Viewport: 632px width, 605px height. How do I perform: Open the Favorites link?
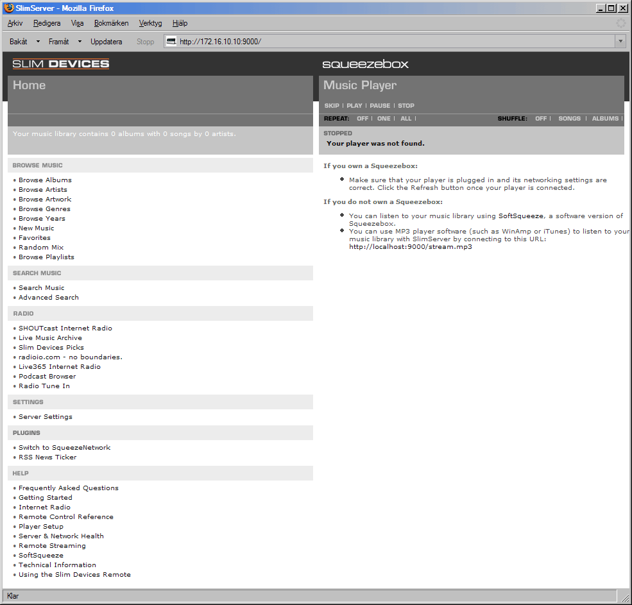tap(35, 238)
